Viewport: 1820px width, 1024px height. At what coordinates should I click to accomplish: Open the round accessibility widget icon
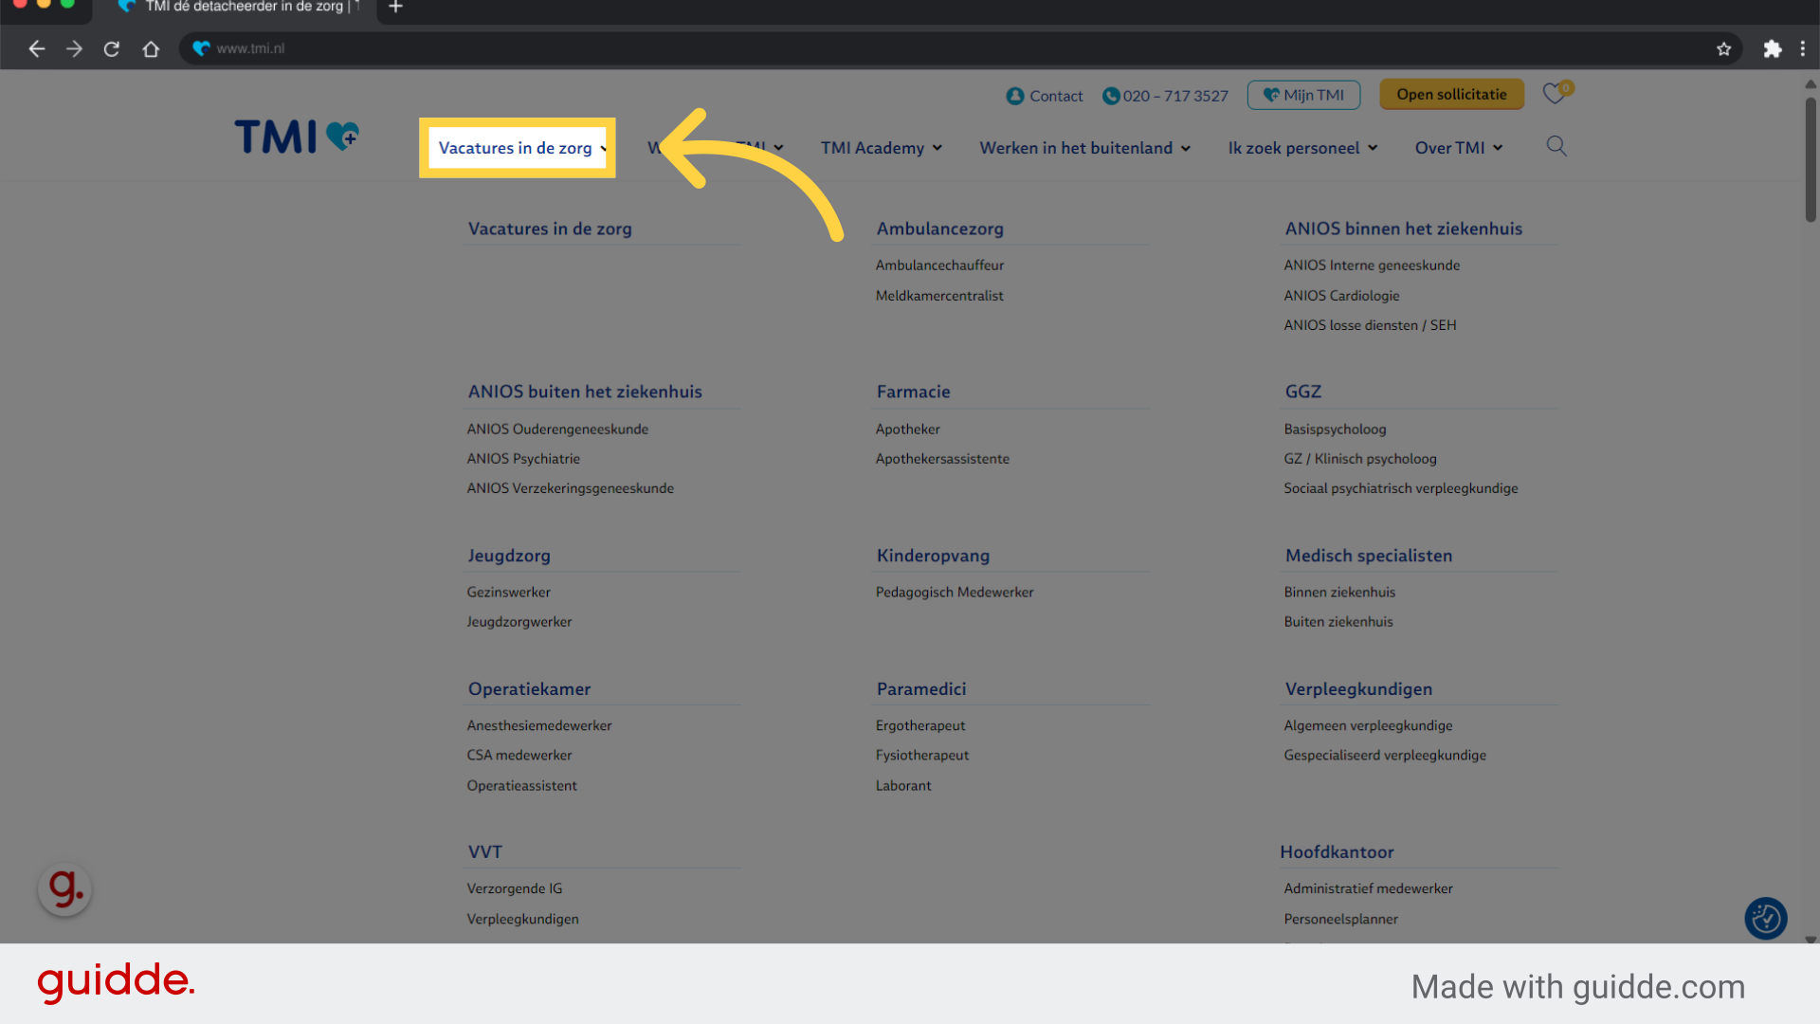[x=1765, y=918]
